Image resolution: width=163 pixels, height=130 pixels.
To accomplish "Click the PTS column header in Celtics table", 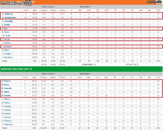I will (x=158, y=77).
